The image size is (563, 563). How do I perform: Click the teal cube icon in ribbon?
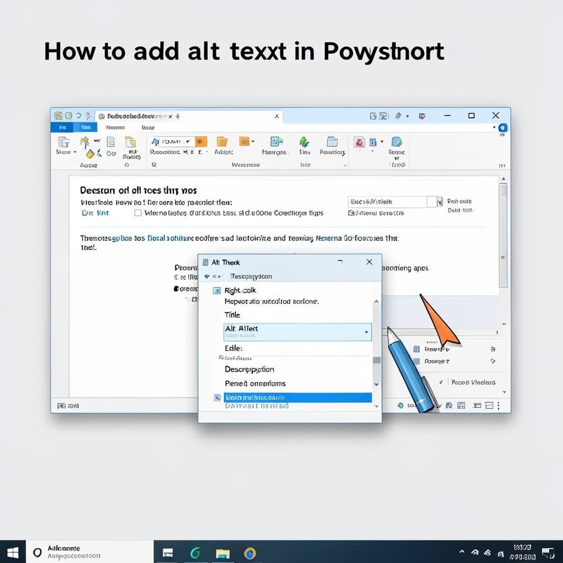coord(397,142)
